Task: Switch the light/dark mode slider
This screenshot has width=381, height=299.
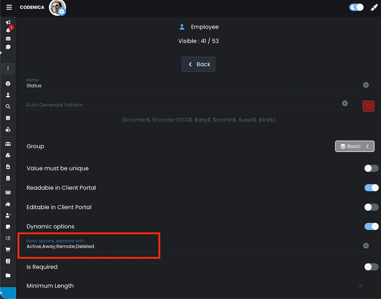Action: point(356,7)
